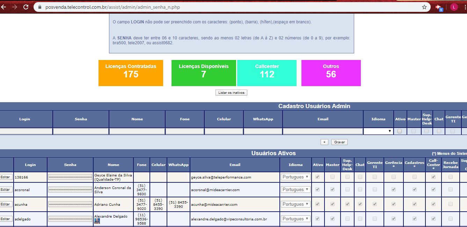Click the plus button beside Gravar

pos(324,142)
